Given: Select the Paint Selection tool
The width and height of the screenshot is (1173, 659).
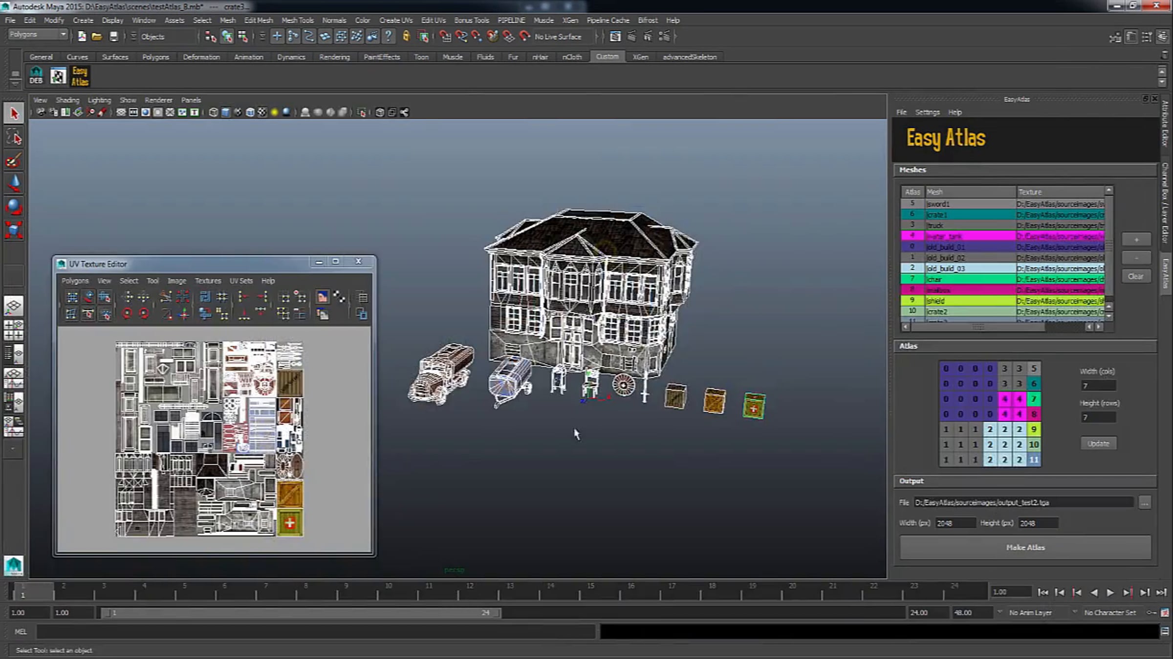Looking at the screenshot, I should [x=14, y=161].
